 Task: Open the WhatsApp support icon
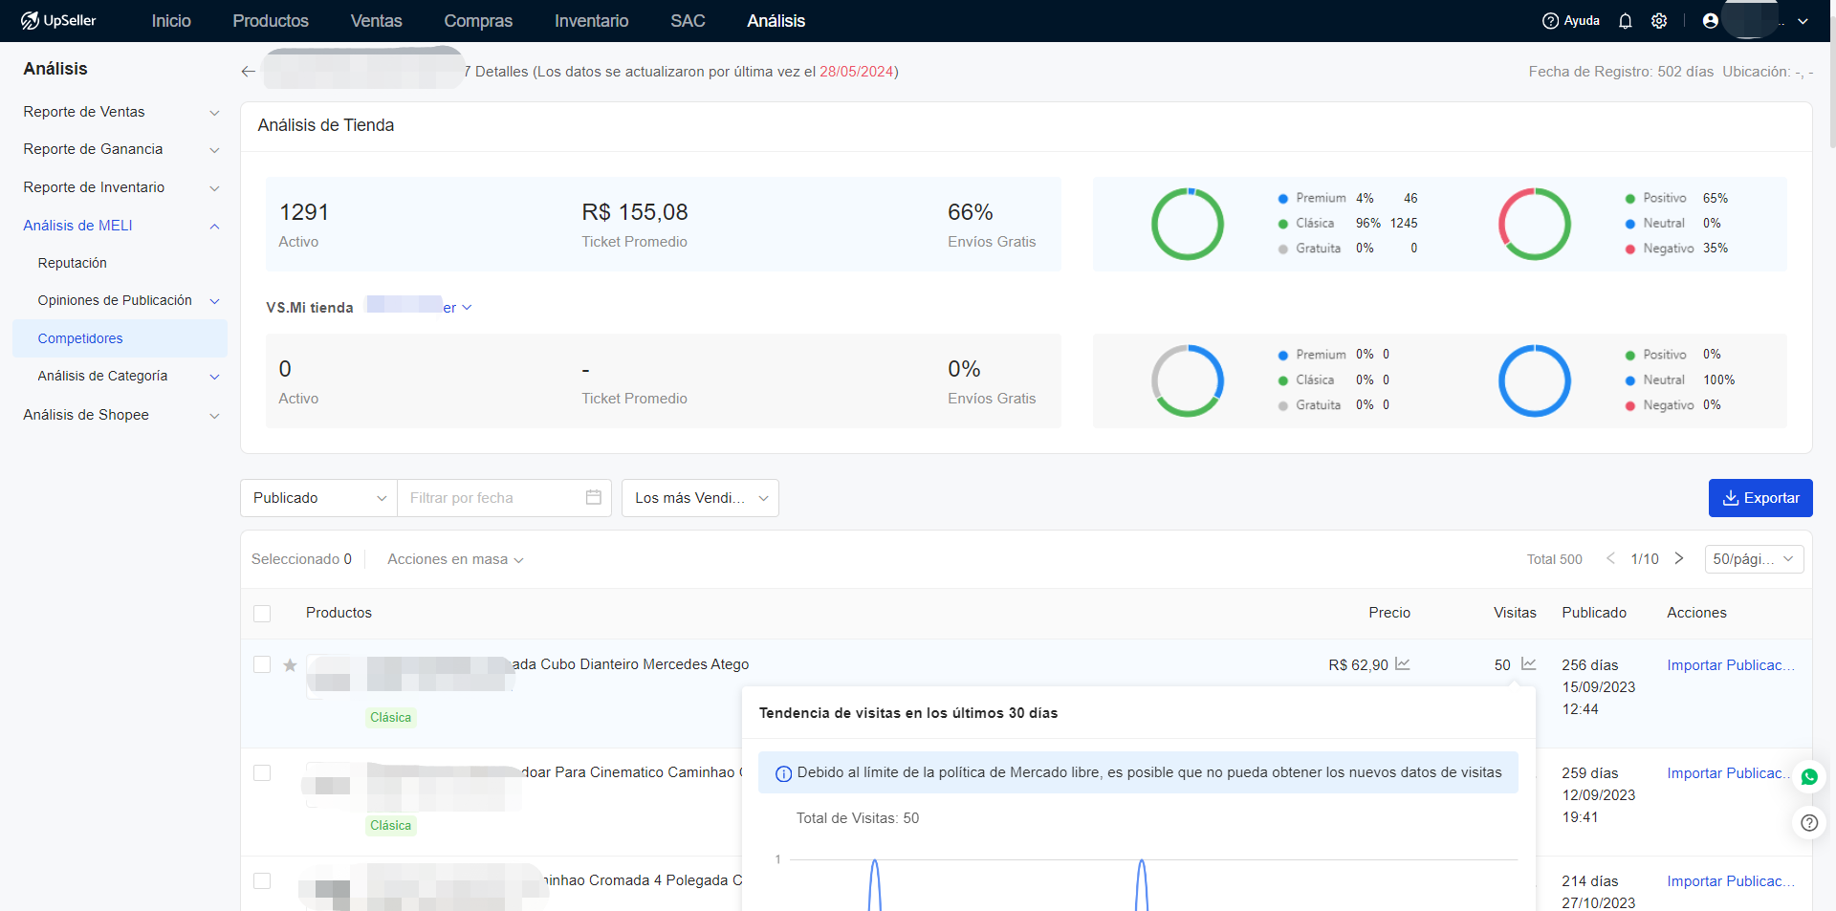click(x=1809, y=777)
